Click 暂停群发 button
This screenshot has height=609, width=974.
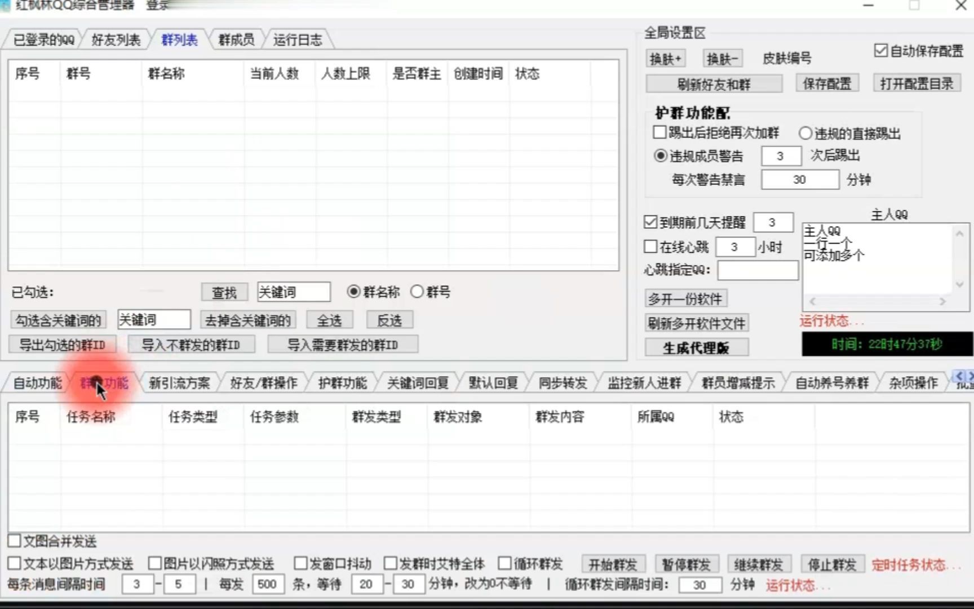685,564
